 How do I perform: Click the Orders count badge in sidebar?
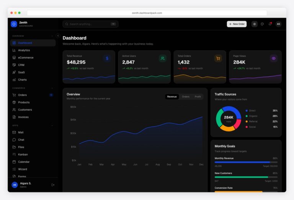(51, 95)
